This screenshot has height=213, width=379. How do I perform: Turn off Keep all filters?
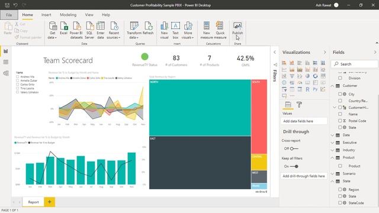click(294, 166)
